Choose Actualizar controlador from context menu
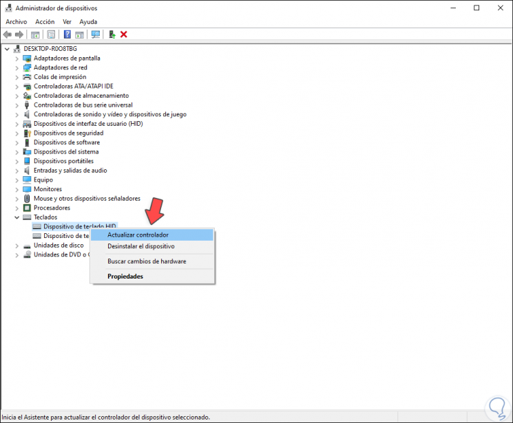This screenshot has height=423, width=513. click(x=152, y=235)
